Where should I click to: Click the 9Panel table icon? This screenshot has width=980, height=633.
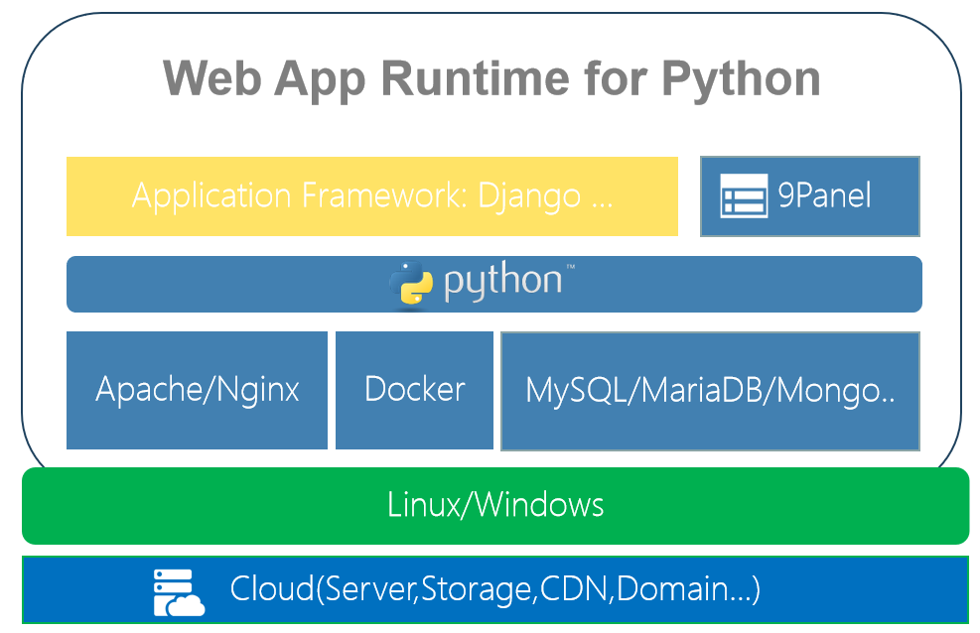coord(744,195)
